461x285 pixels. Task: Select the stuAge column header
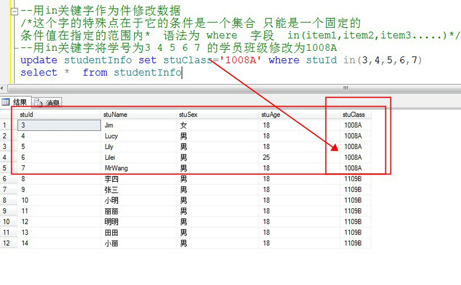click(x=299, y=115)
